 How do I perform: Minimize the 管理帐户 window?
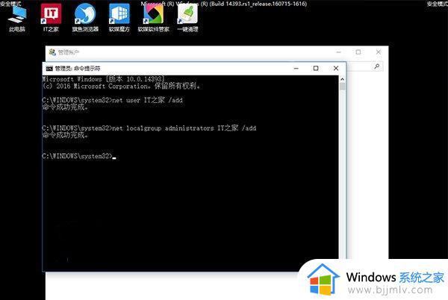338,52
